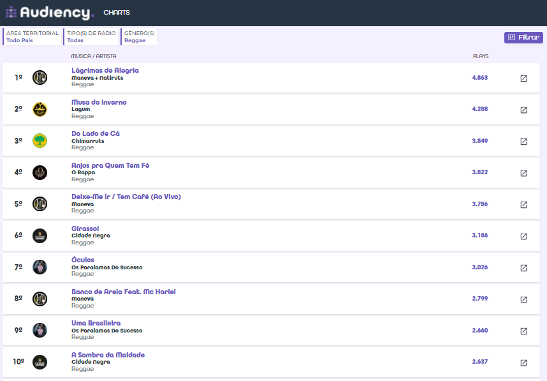Click the play count 3.186

(480, 235)
